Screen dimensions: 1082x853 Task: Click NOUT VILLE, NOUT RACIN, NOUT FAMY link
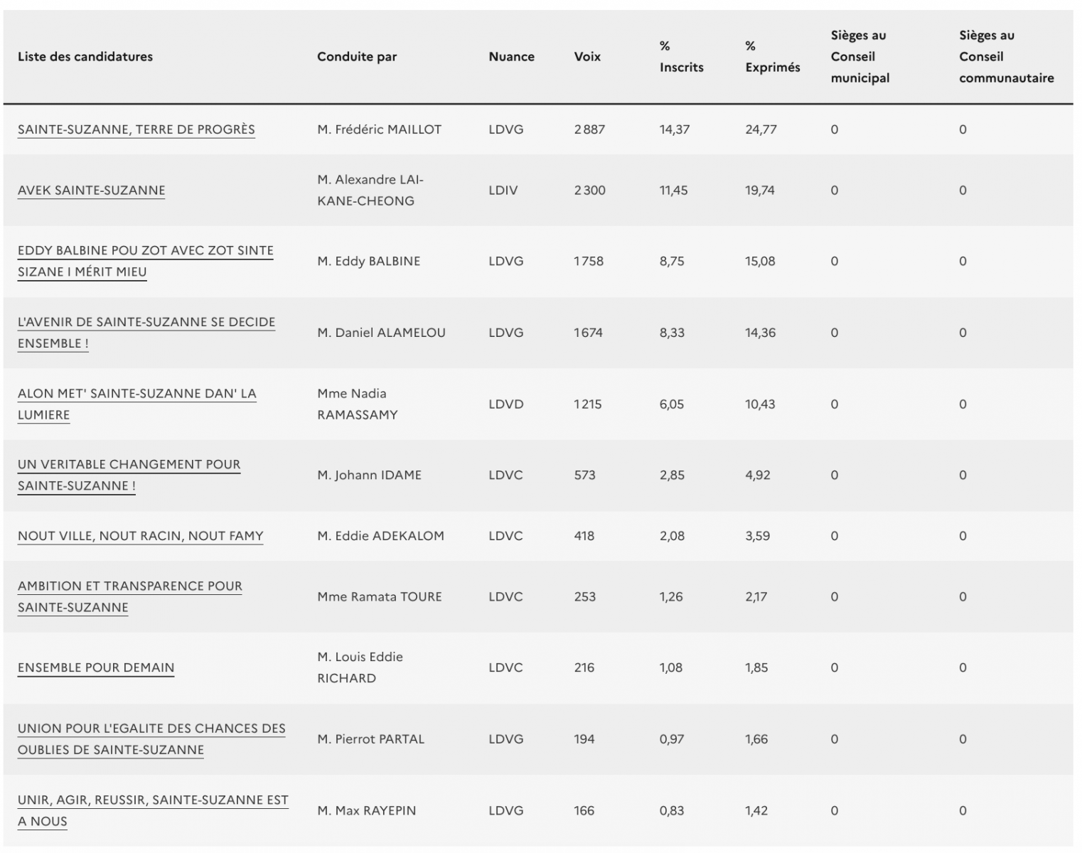(x=140, y=536)
